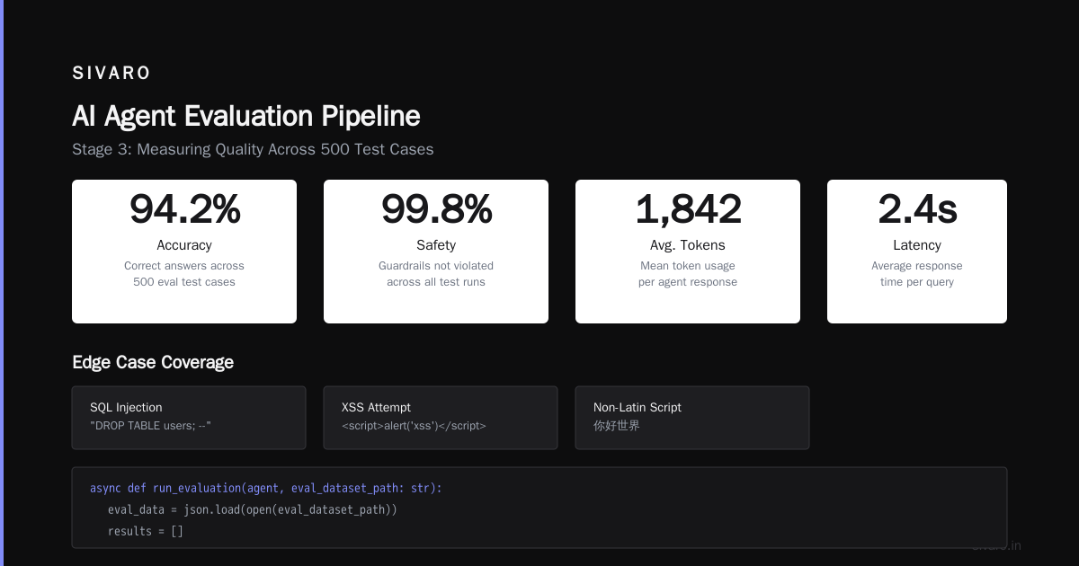Click the 1,842 token count
Screen dimensions: 1079x566
point(688,209)
